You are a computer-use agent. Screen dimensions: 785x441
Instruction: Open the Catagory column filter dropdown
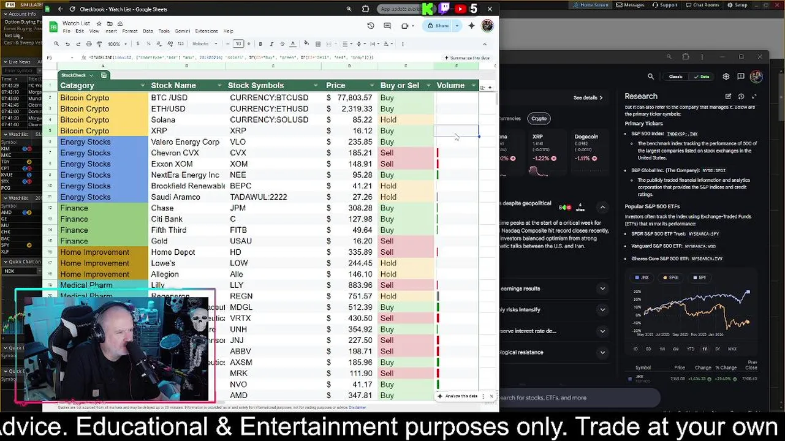click(142, 86)
